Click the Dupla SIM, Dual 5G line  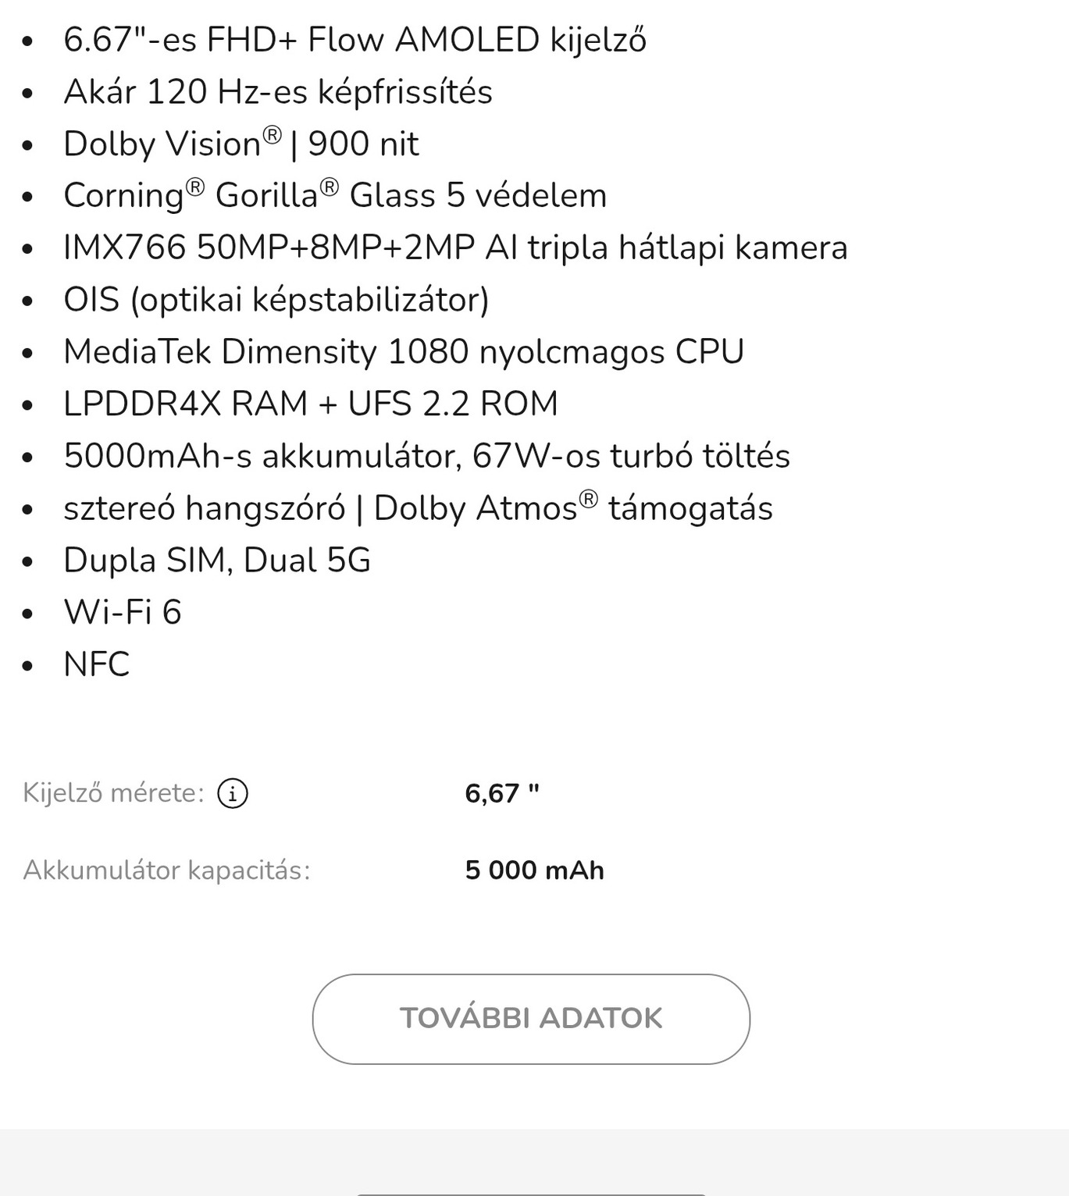217,560
